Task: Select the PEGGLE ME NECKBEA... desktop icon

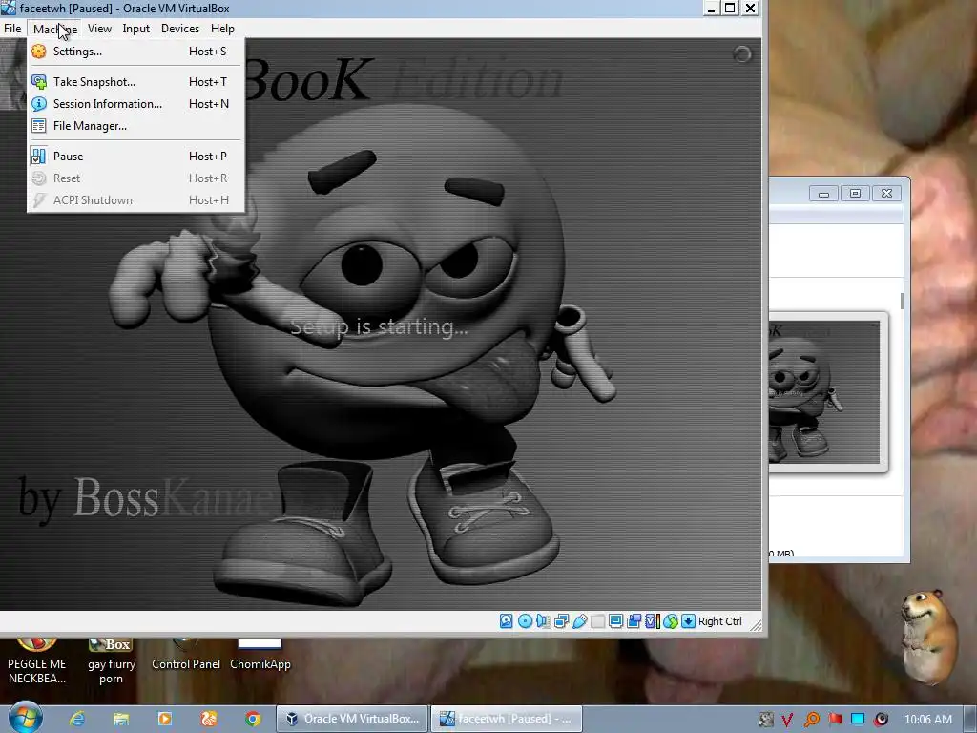Action: pos(37,660)
